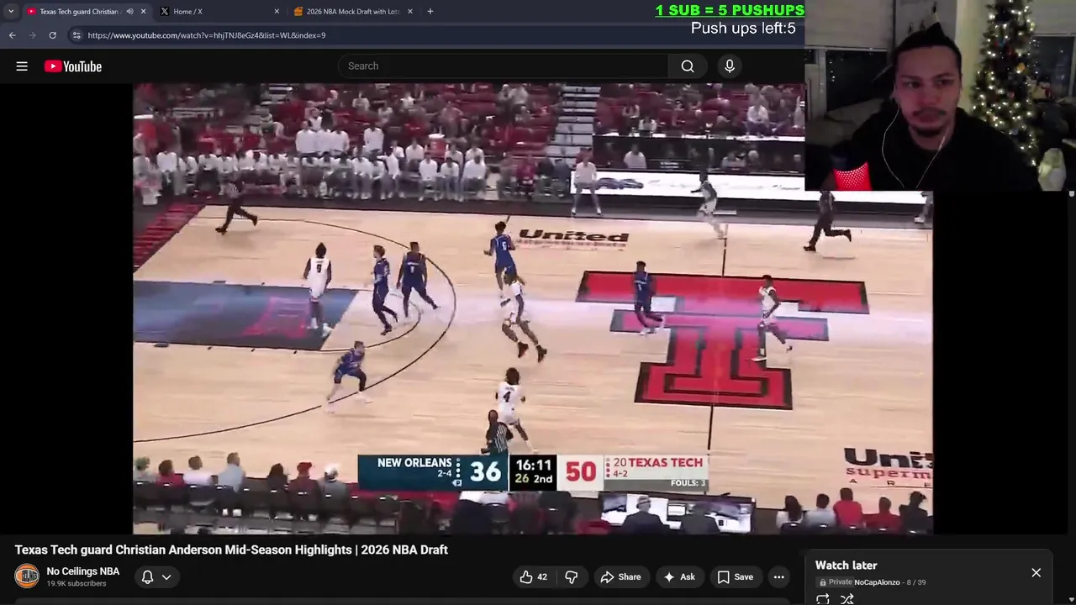Mute tab via speaker audio icon
The width and height of the screenshot is (1076, 605).
click(x=129, y=12)
